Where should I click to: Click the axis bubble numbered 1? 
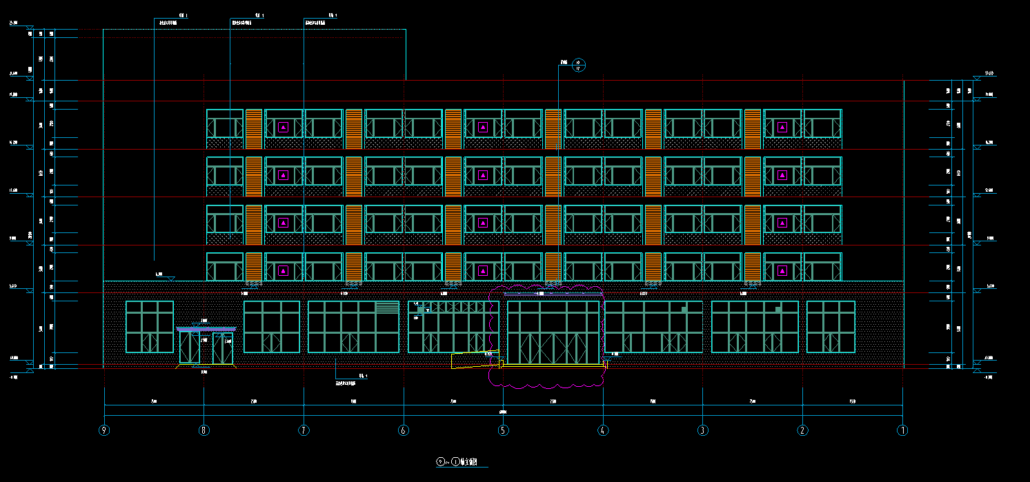902,430
